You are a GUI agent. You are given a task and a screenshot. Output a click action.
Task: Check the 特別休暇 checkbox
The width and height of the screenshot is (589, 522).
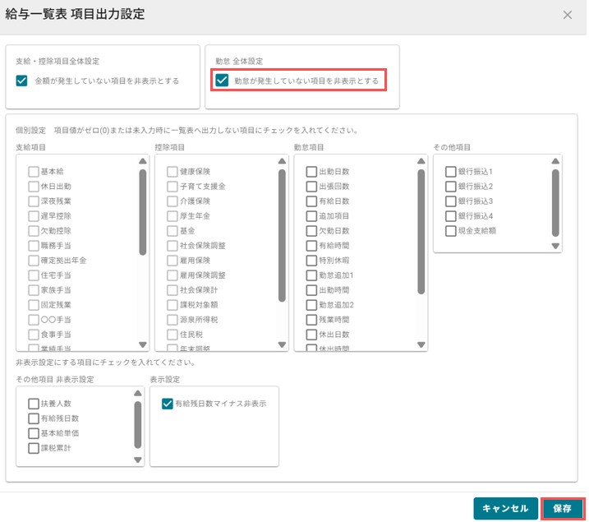(311, 261)
